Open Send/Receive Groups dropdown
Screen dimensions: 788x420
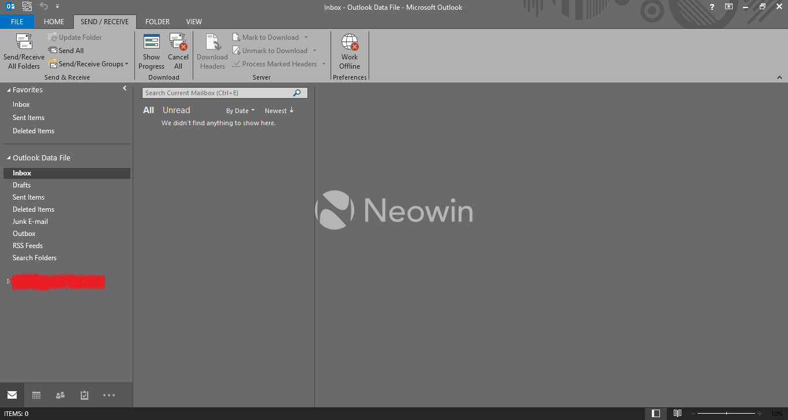click(x=88, y=64)
